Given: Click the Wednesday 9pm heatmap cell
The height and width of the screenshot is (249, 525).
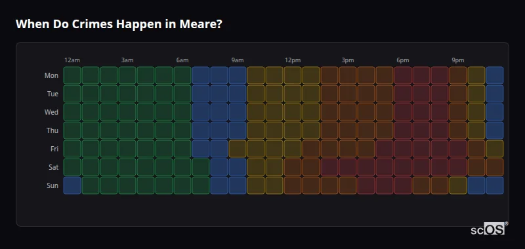Looking at the screenshot, I should (x=457, y=112).
